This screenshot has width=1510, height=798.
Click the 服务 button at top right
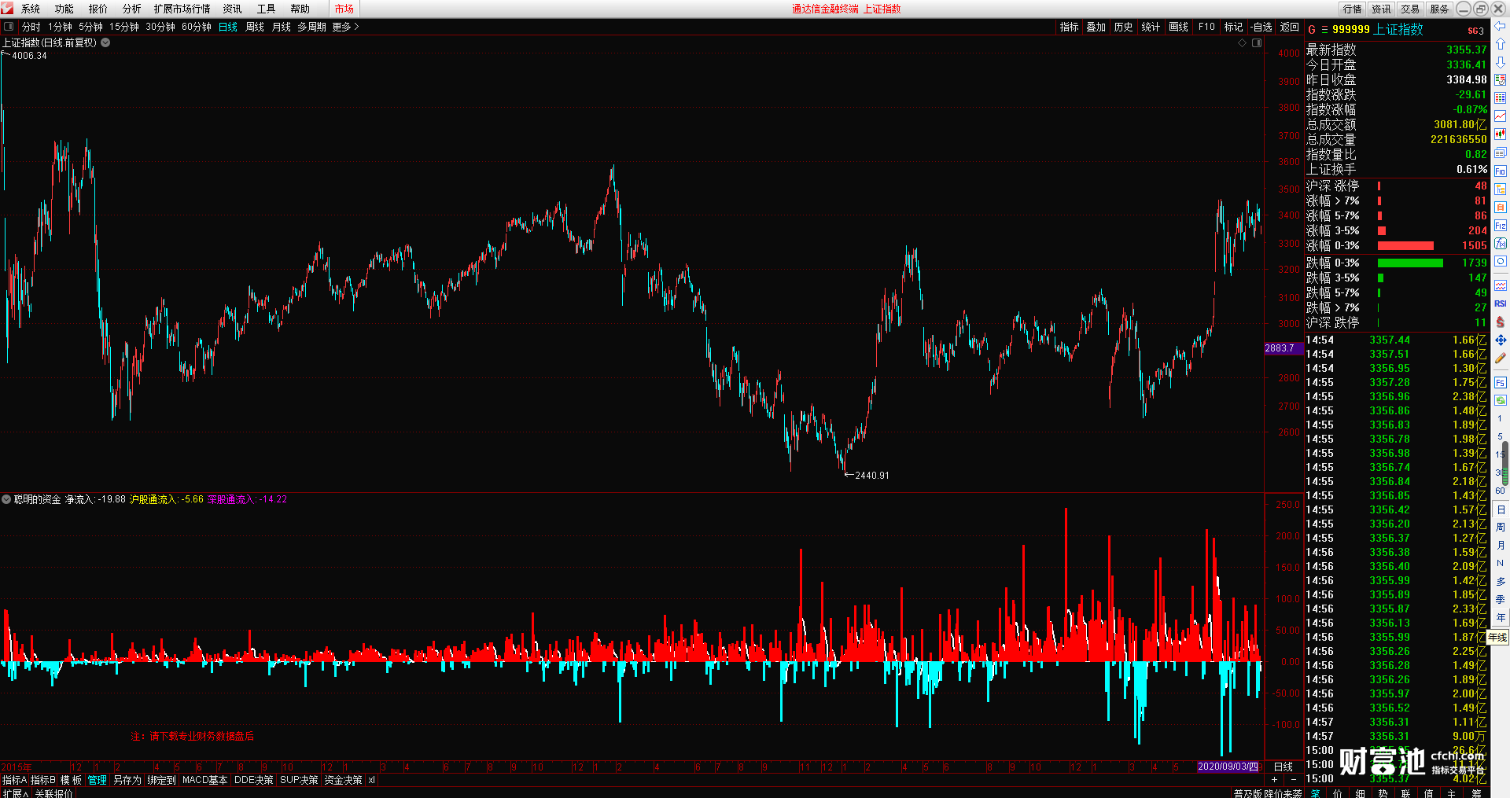tap(1439, 9)
